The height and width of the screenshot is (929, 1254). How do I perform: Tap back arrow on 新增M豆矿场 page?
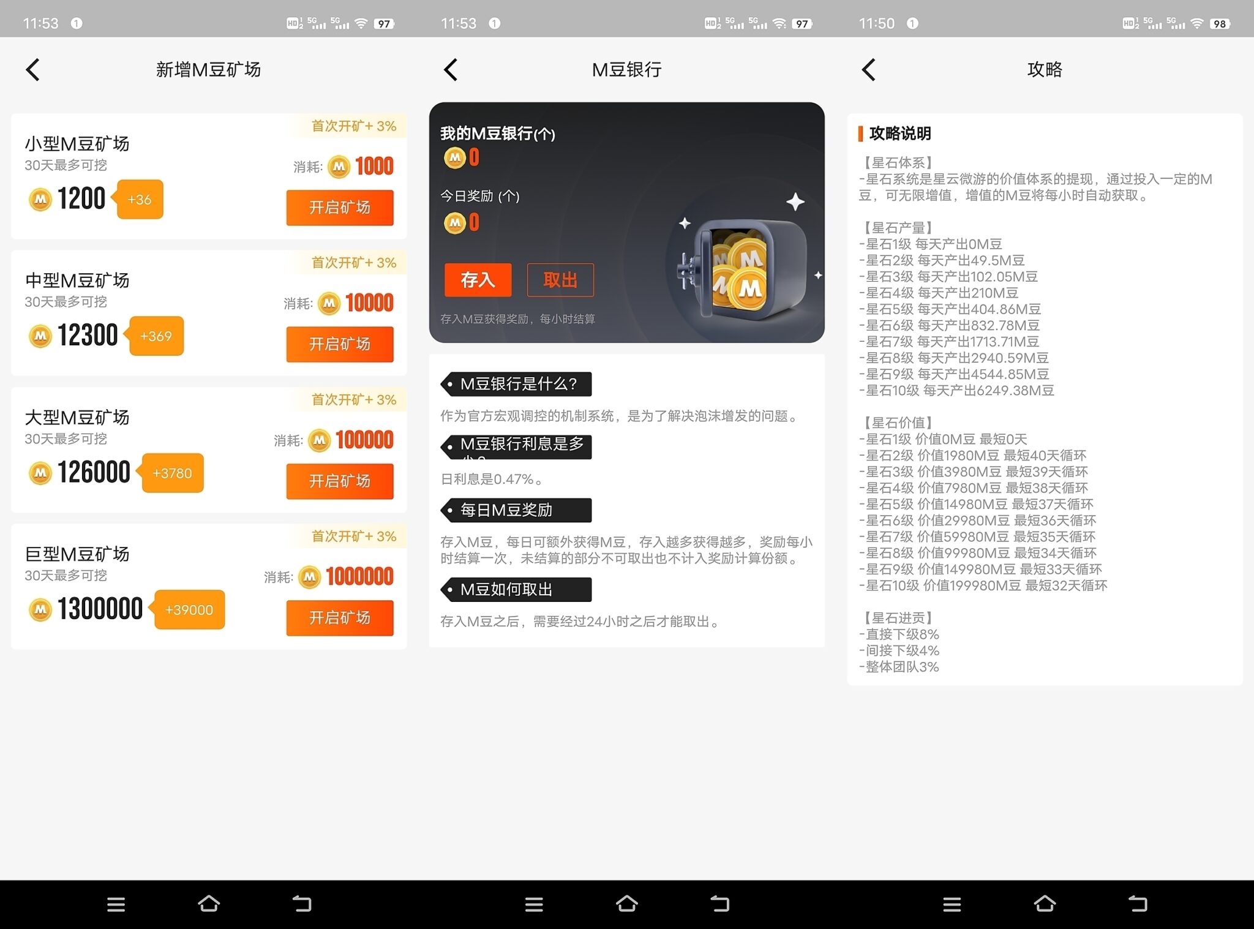click(x=33, y=70)
